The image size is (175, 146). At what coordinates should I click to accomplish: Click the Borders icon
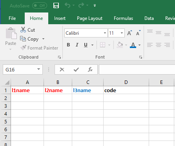pos(102,45)
